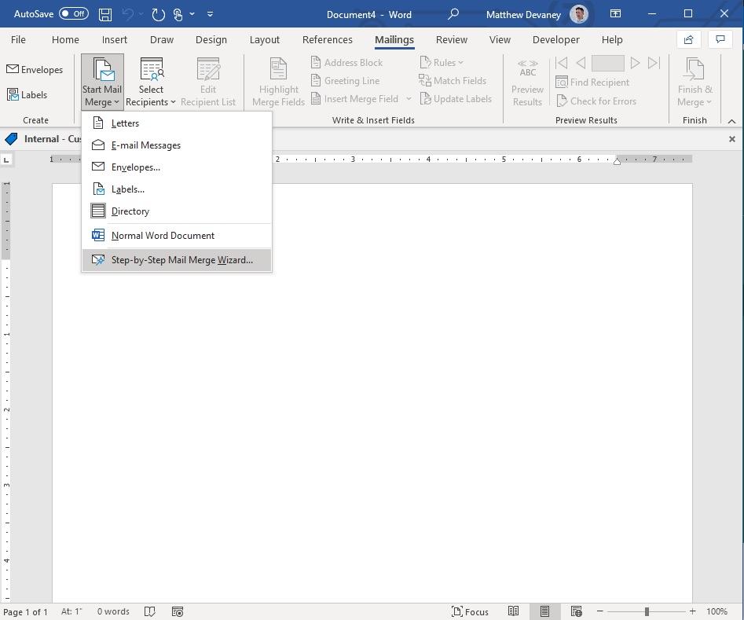
Task: Open the search magnifier in title bar
Action: click(453, 14)
